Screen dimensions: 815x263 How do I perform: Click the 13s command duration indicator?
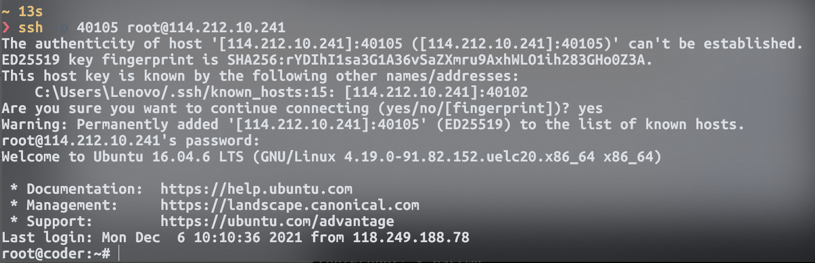[x=31, y=10]
